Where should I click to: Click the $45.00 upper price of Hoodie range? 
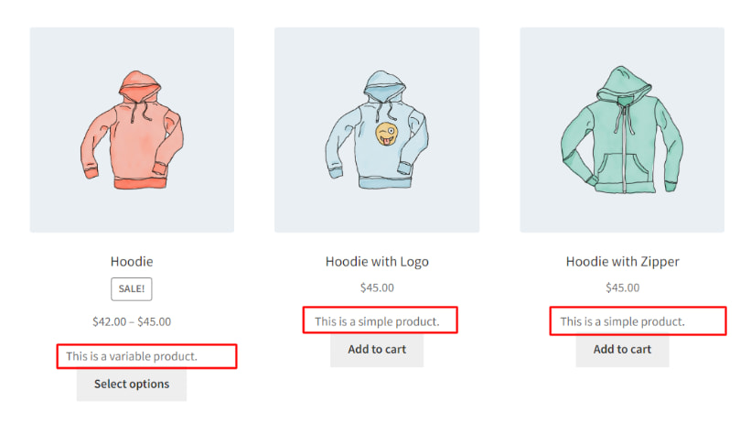(x=155, y=321)
